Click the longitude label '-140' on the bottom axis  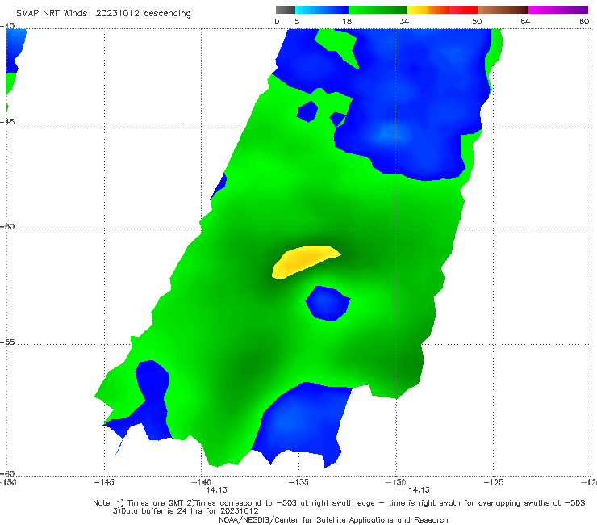(x=201, y=482)
